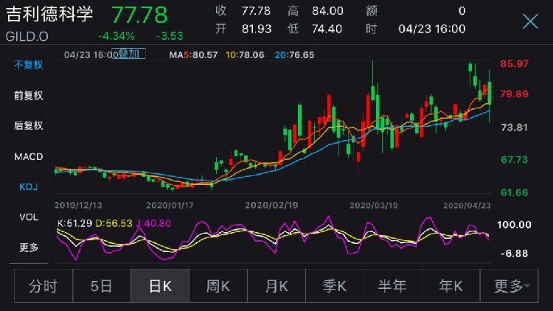
Task: Switch indicator to MACD
Action: pos(29,156)
